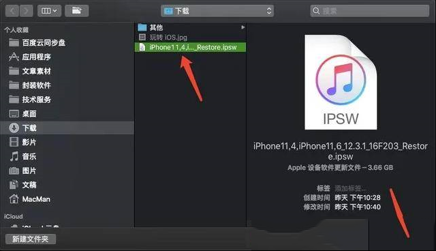Select iPhone11,4 Restore.ipsw file row
The height and width of the screenshot is (251, 436).
(190, 47)
